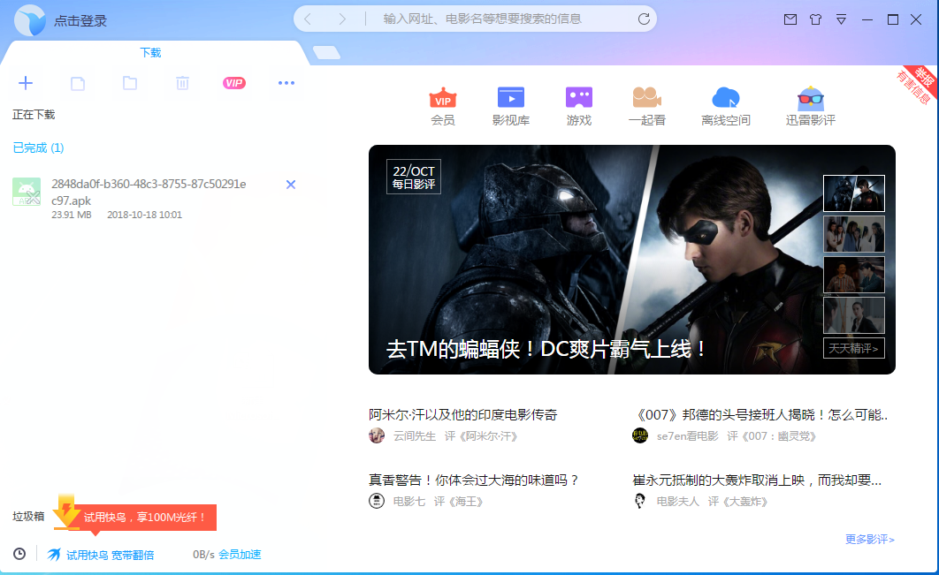This screenshot has height=575, width=939.
Task: Open the main menu dropdown in title bar
Action: tap(841, 19)
